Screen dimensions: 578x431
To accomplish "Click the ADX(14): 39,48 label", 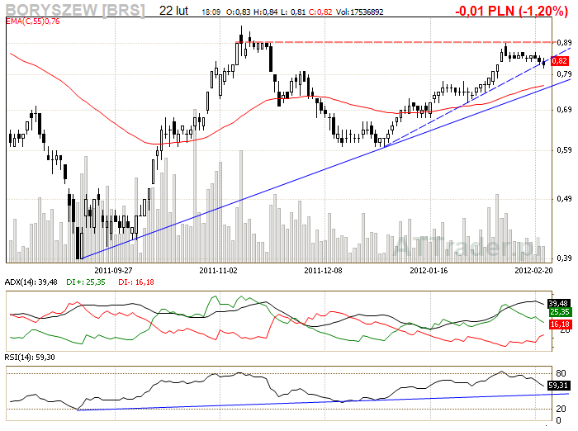I will pos(31,282).
